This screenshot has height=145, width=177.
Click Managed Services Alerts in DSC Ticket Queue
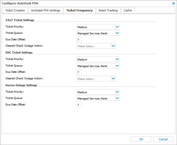pyautogui.click(x=92, y=66)
